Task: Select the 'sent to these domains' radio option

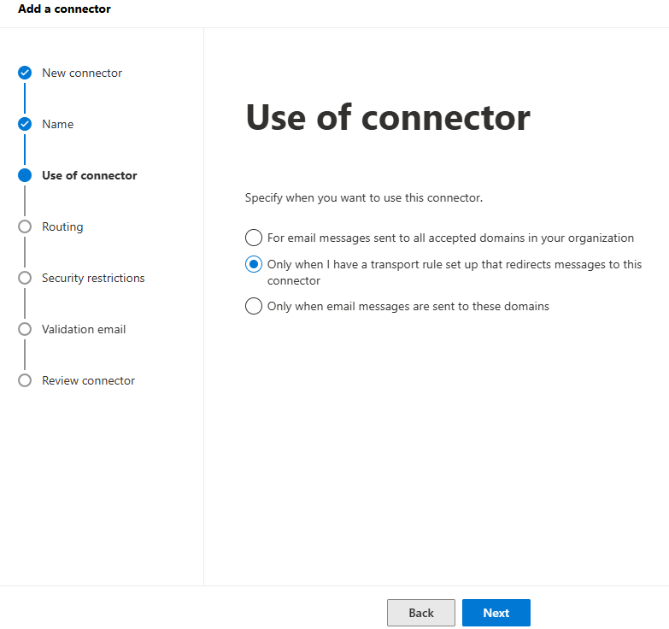Action: (254, 306)
